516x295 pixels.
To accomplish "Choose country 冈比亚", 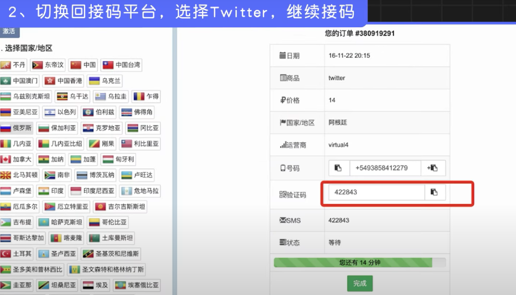I will (x=143, y=128).
